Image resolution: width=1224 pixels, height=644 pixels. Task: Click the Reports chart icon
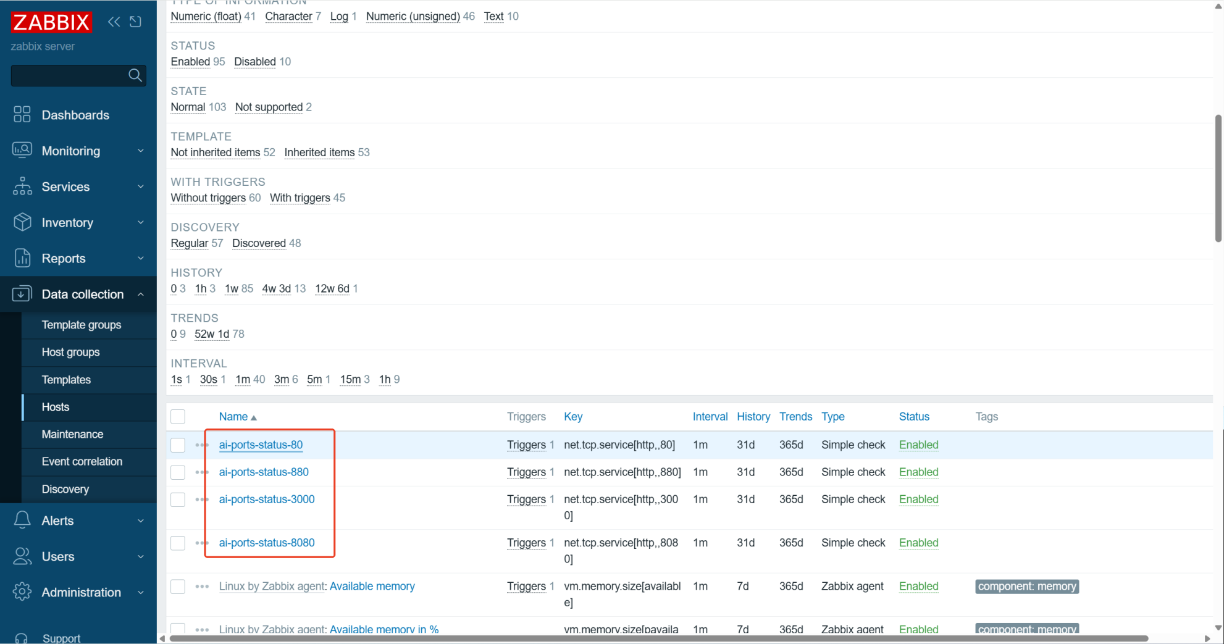pos(22,257)
